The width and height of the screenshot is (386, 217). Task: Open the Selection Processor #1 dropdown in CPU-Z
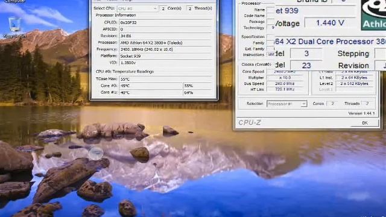coord(286,104)
